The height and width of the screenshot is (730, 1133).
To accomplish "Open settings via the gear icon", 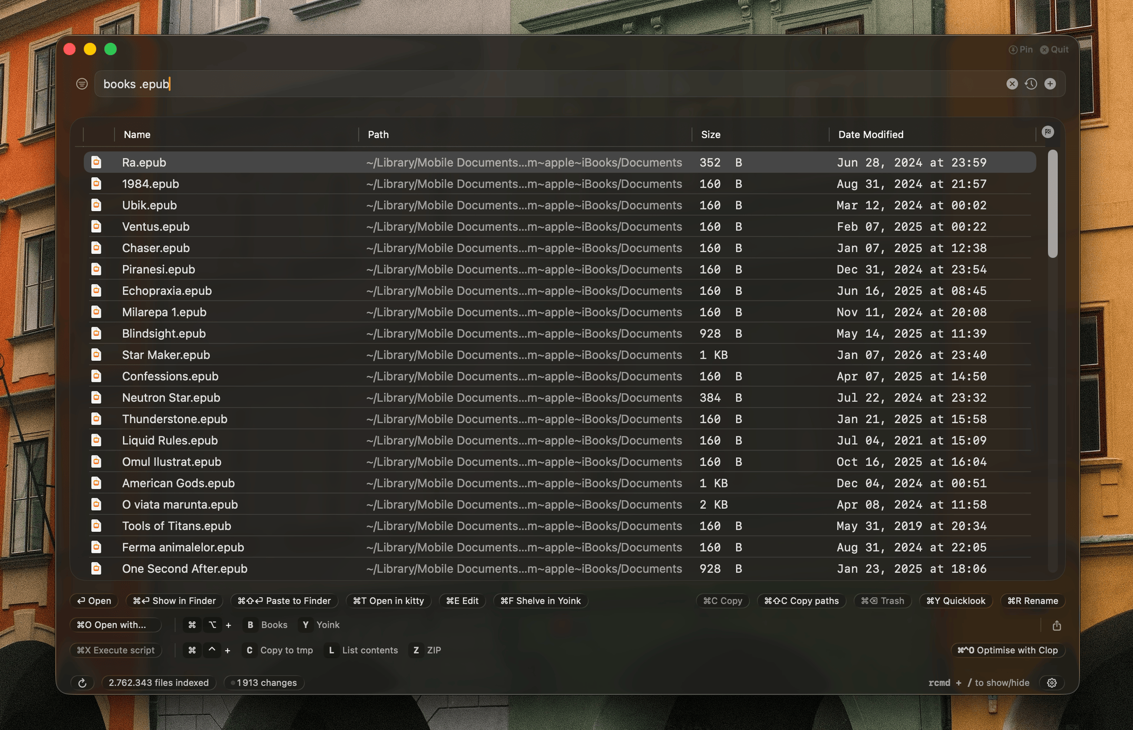I will point(1052,683).
